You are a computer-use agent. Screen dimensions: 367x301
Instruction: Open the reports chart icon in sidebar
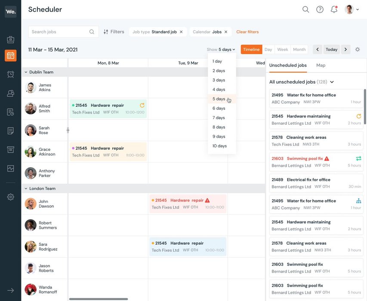pos(10,168)
